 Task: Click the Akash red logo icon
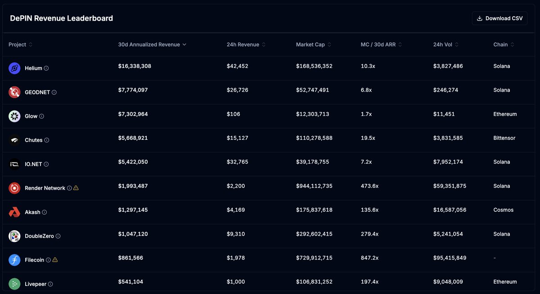14,212
